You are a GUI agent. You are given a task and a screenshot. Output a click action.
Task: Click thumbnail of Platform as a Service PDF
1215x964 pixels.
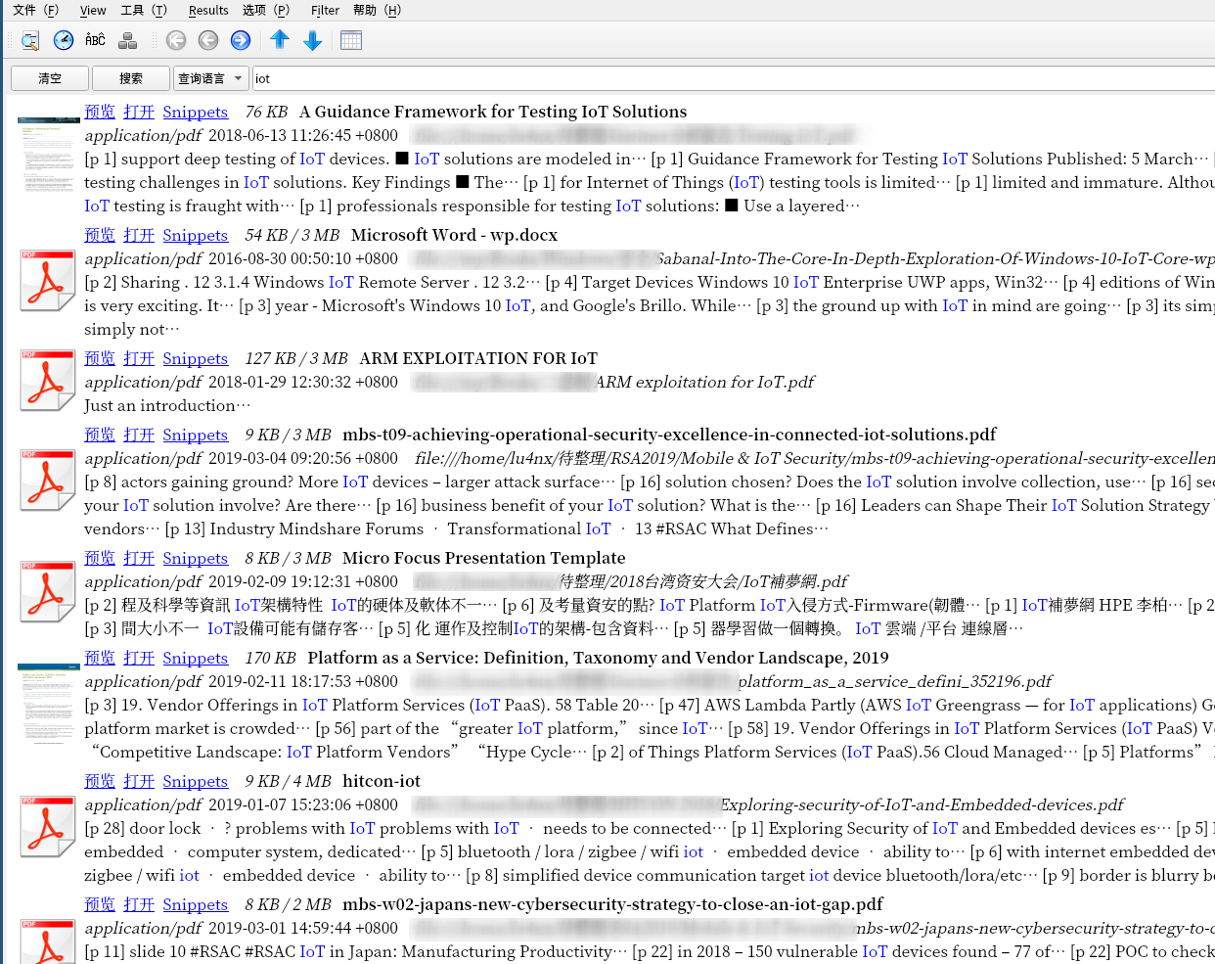tap(48, 704)
